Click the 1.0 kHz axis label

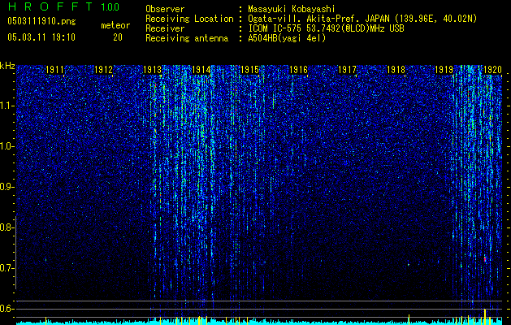6,146
